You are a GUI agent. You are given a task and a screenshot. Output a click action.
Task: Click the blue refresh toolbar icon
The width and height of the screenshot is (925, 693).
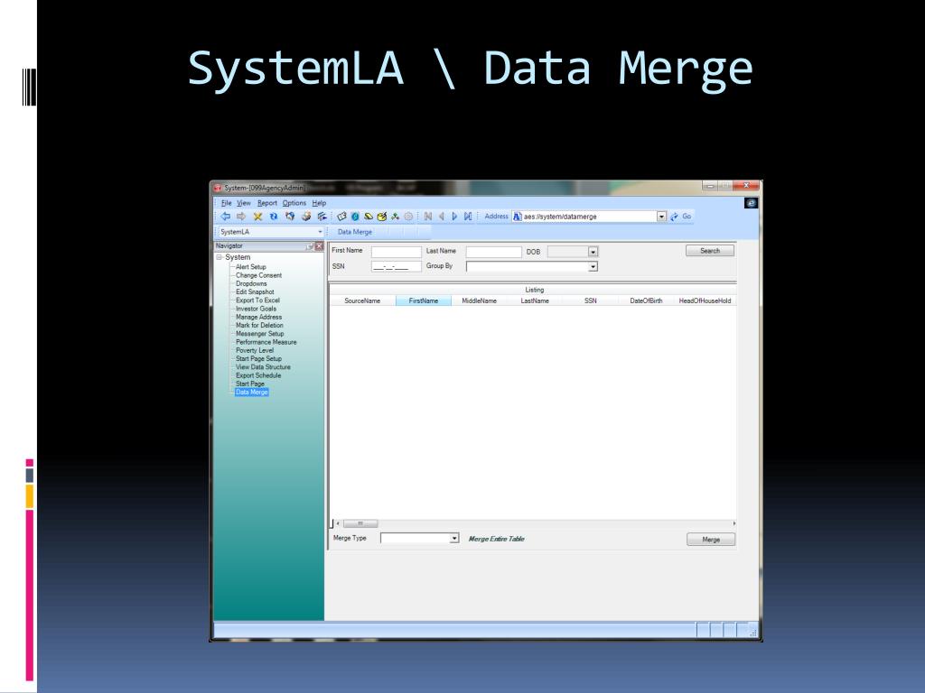click(273, 217)
